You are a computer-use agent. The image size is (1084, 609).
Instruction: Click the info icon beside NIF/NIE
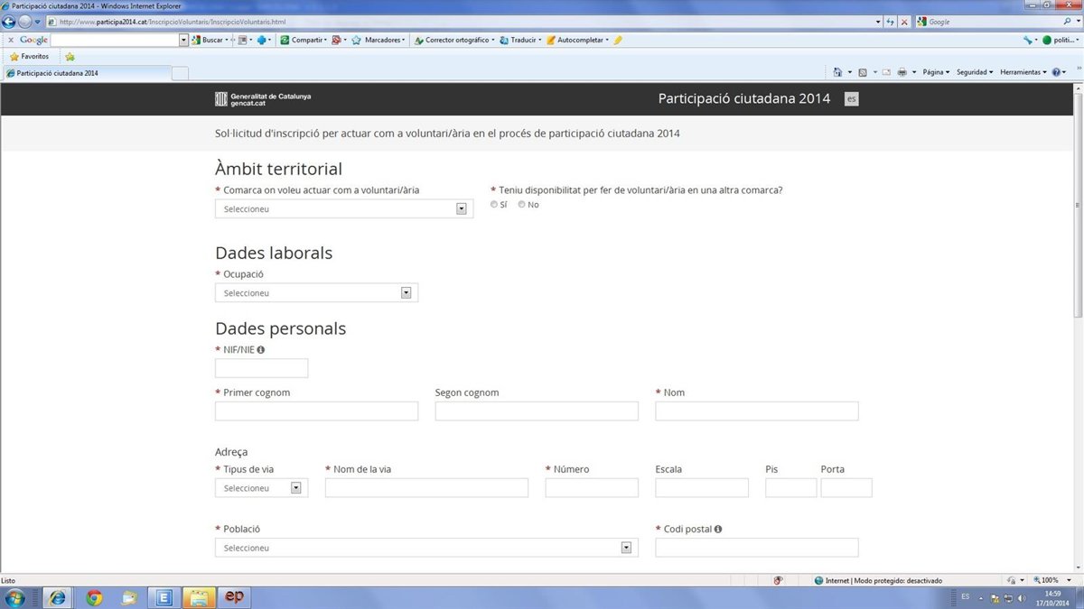point(261,349)
